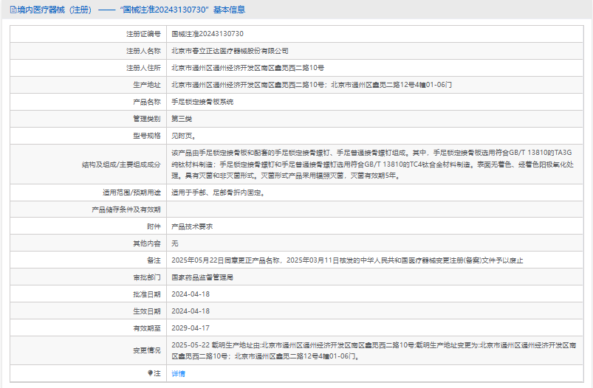The width and height of the screenshot is (593, 388).
Task: Click the 第三类 management category value
Action: click(182, 119)
